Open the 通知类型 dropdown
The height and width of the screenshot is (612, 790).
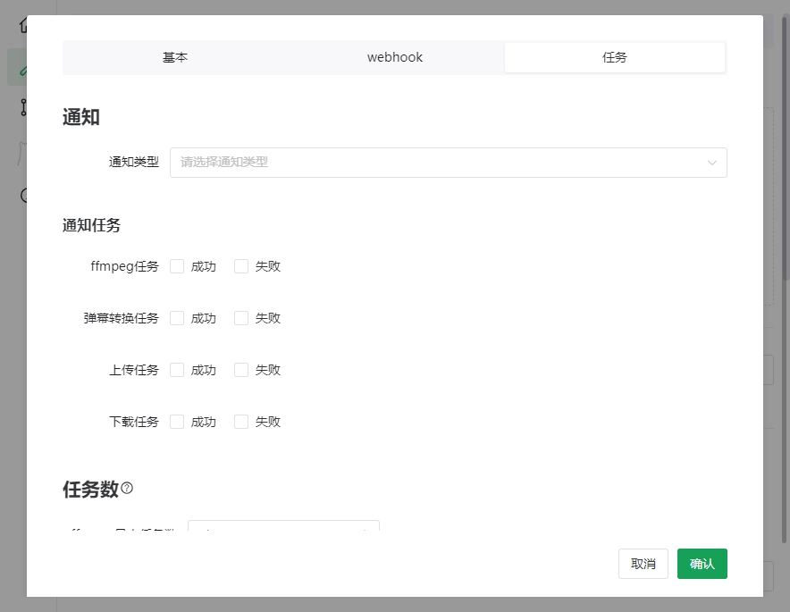tap(448, 163)
